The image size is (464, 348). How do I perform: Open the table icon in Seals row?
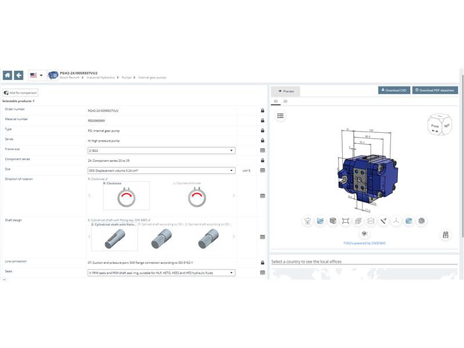[x=263, y=273]
